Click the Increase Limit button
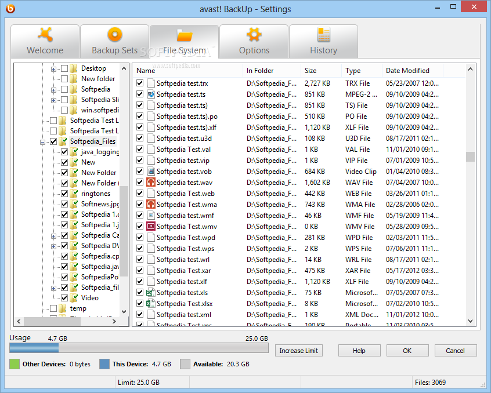Image resolution: width=491 pixels, height=393 pixels. pos(299,351)
